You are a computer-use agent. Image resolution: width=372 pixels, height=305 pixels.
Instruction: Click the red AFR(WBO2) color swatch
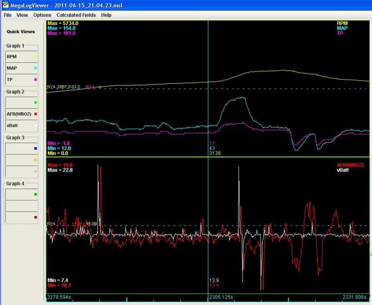pyautogui.click(x=35, y=114)
